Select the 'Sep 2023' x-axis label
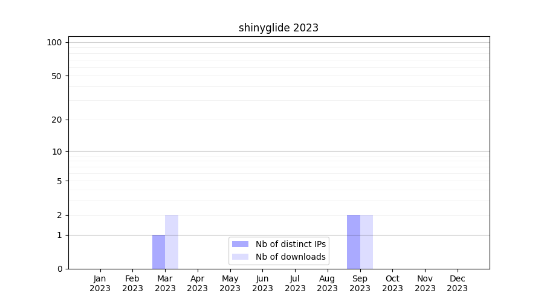 [360, 283]
